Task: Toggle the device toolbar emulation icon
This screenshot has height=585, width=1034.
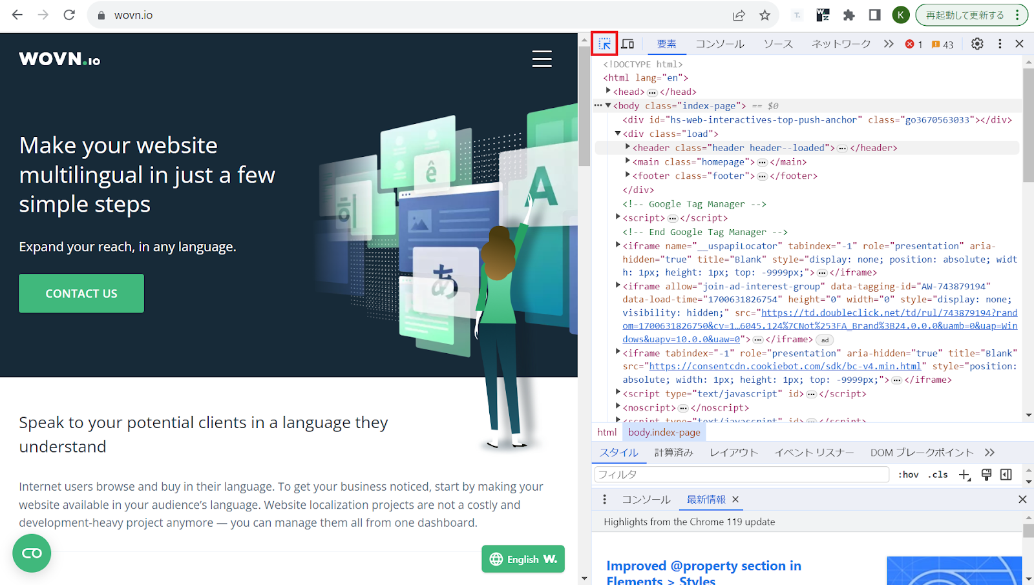Action: [628, 44]
